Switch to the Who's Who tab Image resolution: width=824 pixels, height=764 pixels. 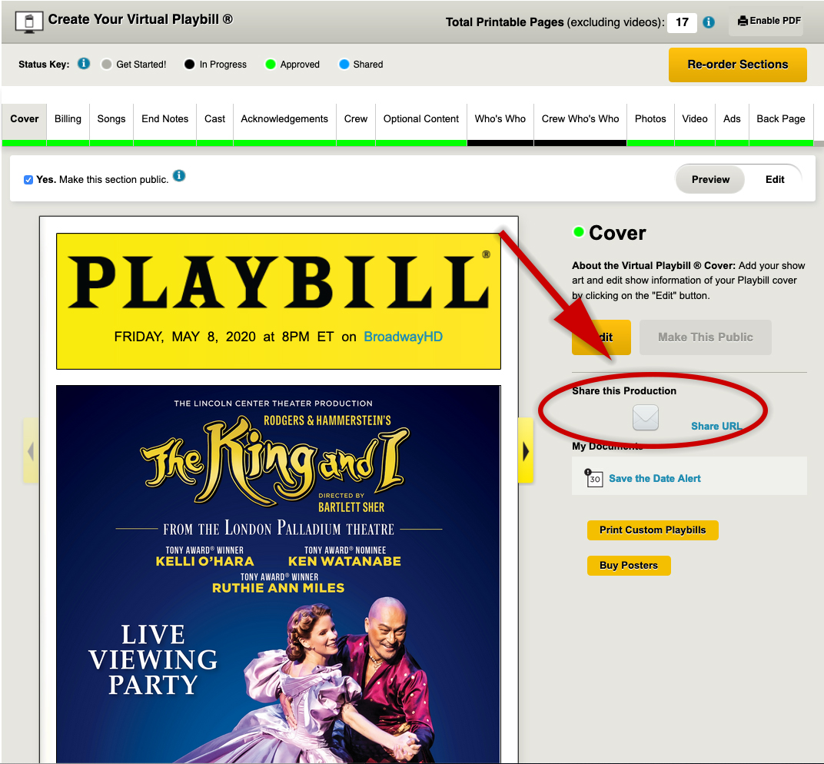pos(500,119)
